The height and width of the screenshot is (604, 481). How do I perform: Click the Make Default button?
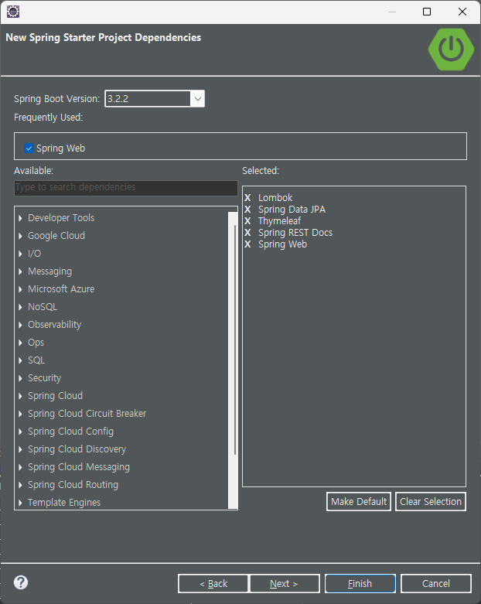click(x=359, y=502)
